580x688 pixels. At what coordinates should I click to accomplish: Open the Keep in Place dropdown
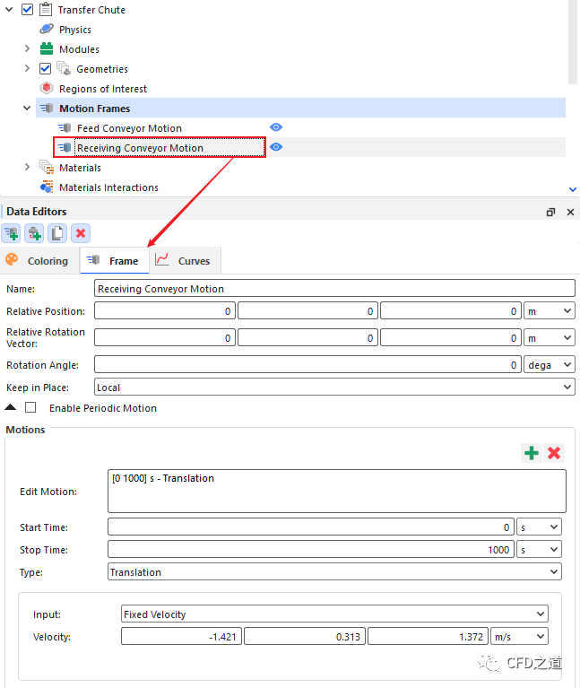333,388
